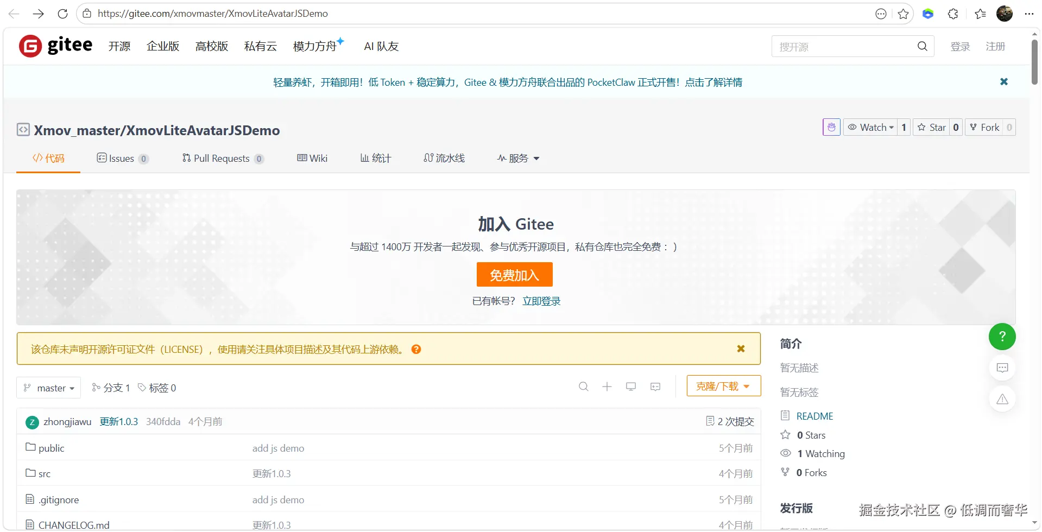Open the Xmov_master/XmovLiteAvatarJSDemo repository title
The image size is (1042, 532).
point(157,130)
